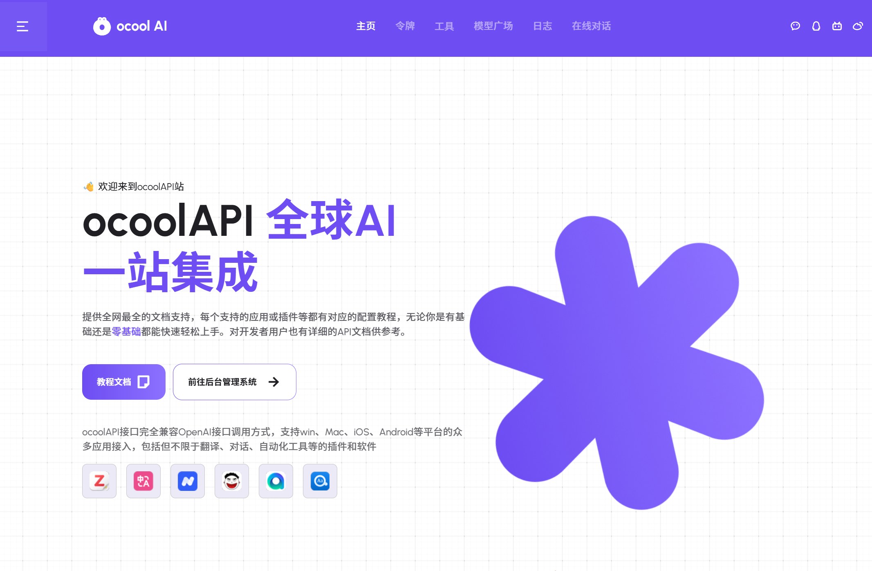Open the Bilibili TV icon
This screenshot has height=571, width=872.
[x=837, y=26]
